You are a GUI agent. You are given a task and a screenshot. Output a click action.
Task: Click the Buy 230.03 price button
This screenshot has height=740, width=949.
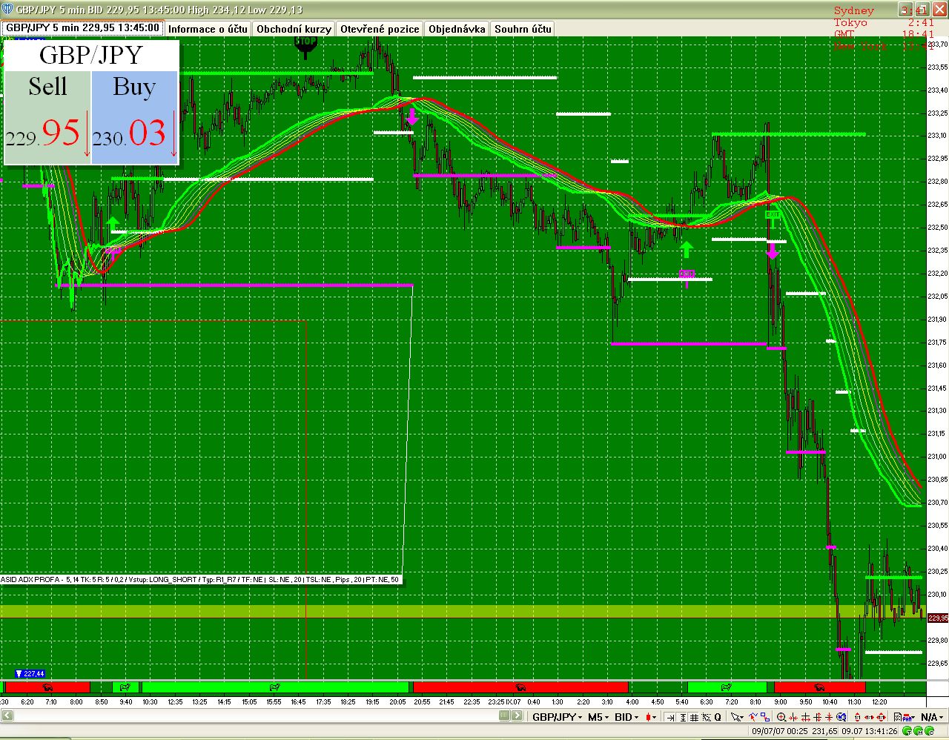(135, 117)
